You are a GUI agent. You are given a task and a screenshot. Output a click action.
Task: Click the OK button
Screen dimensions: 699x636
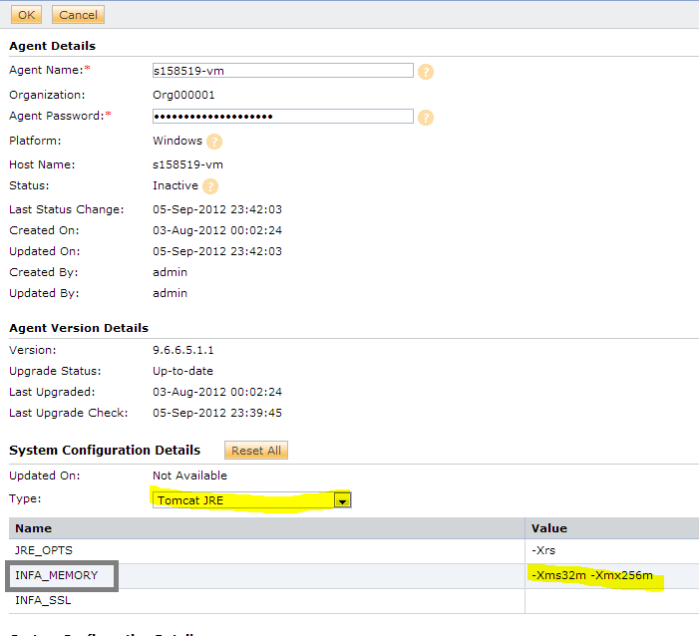click(x=26, y=15)
